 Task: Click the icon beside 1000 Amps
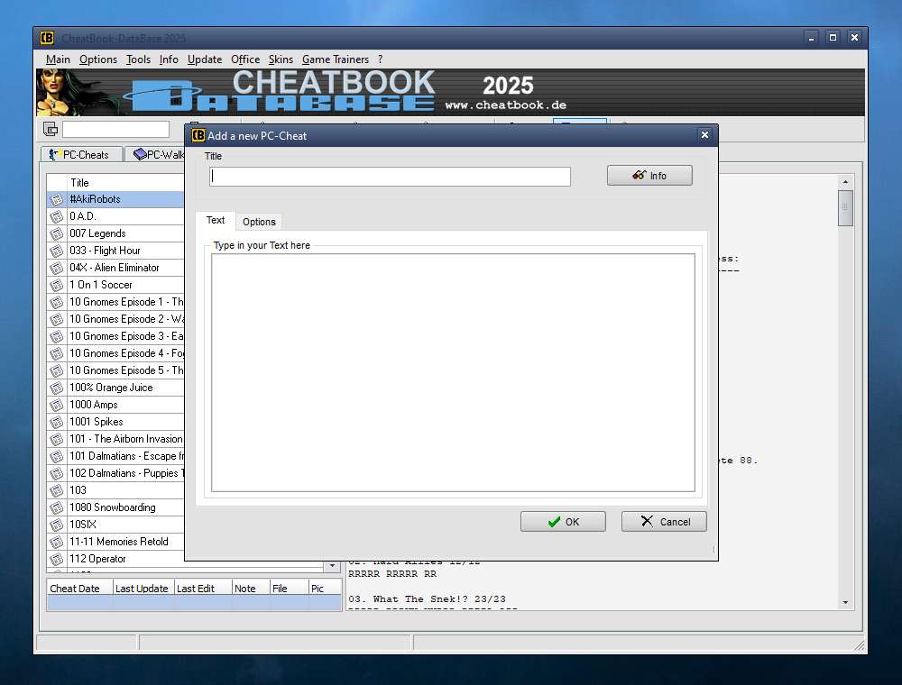tap(56, 405)
